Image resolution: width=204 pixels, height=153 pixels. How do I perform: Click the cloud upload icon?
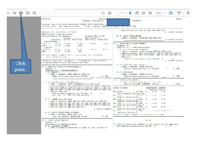(14, 13)
